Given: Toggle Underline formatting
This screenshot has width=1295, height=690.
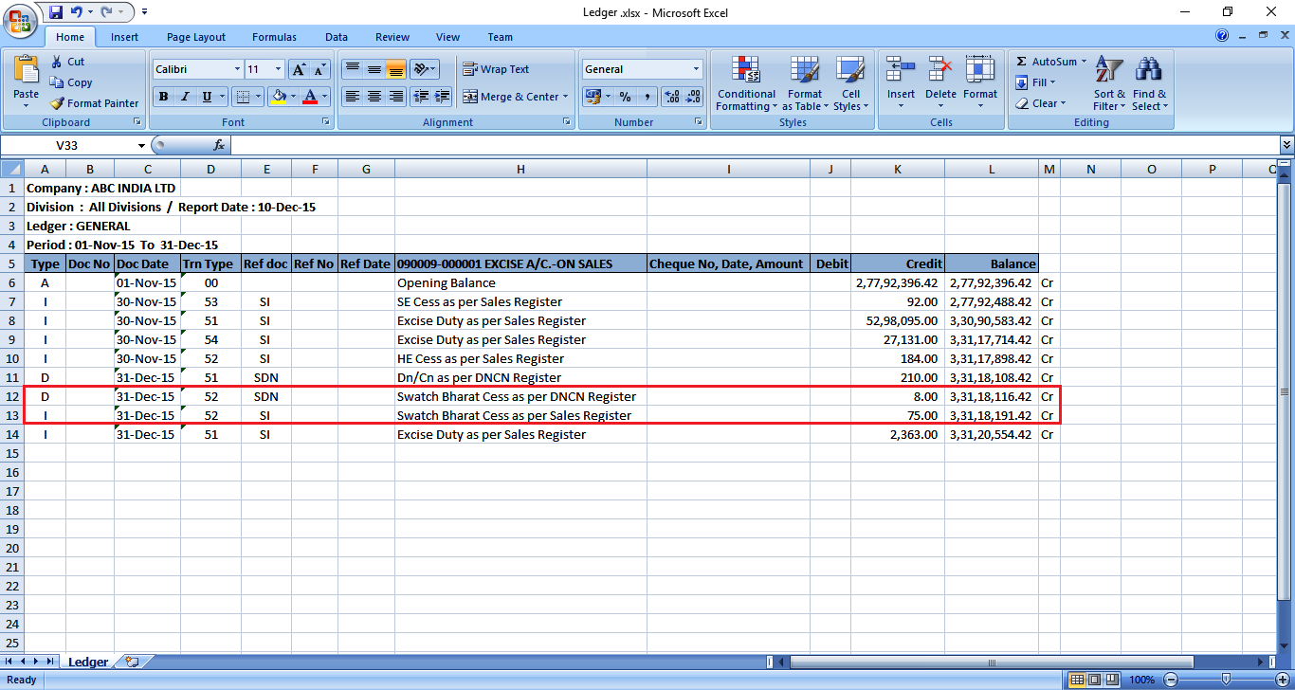Looking at the screenshot, I should pos(208,97).
